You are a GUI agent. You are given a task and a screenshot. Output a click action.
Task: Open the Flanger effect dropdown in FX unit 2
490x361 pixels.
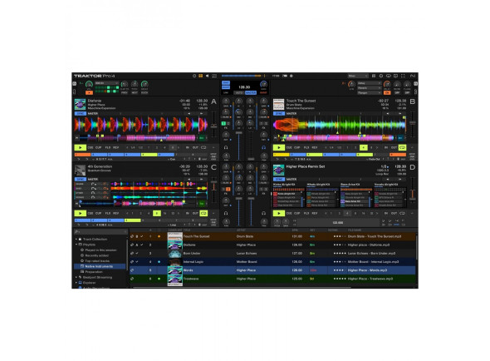(370, 92)
